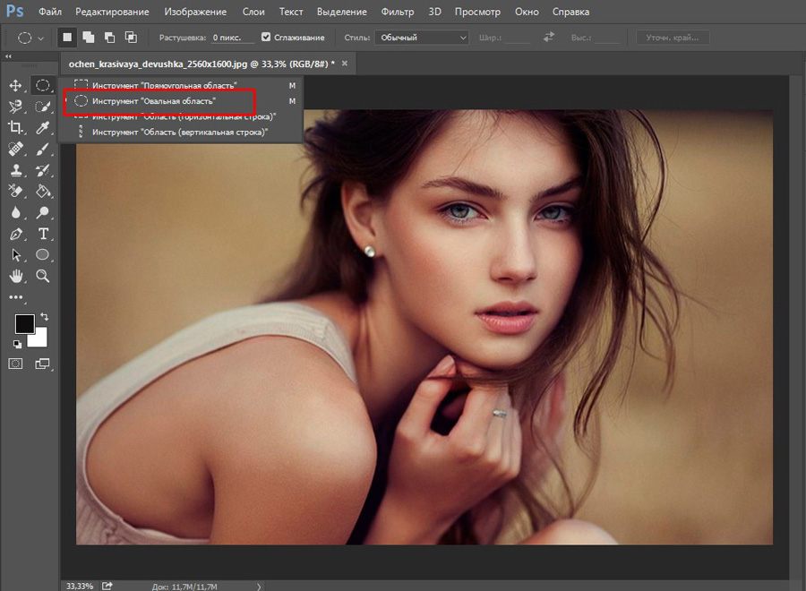Select the Horizontal Type tool

(42, 234)
